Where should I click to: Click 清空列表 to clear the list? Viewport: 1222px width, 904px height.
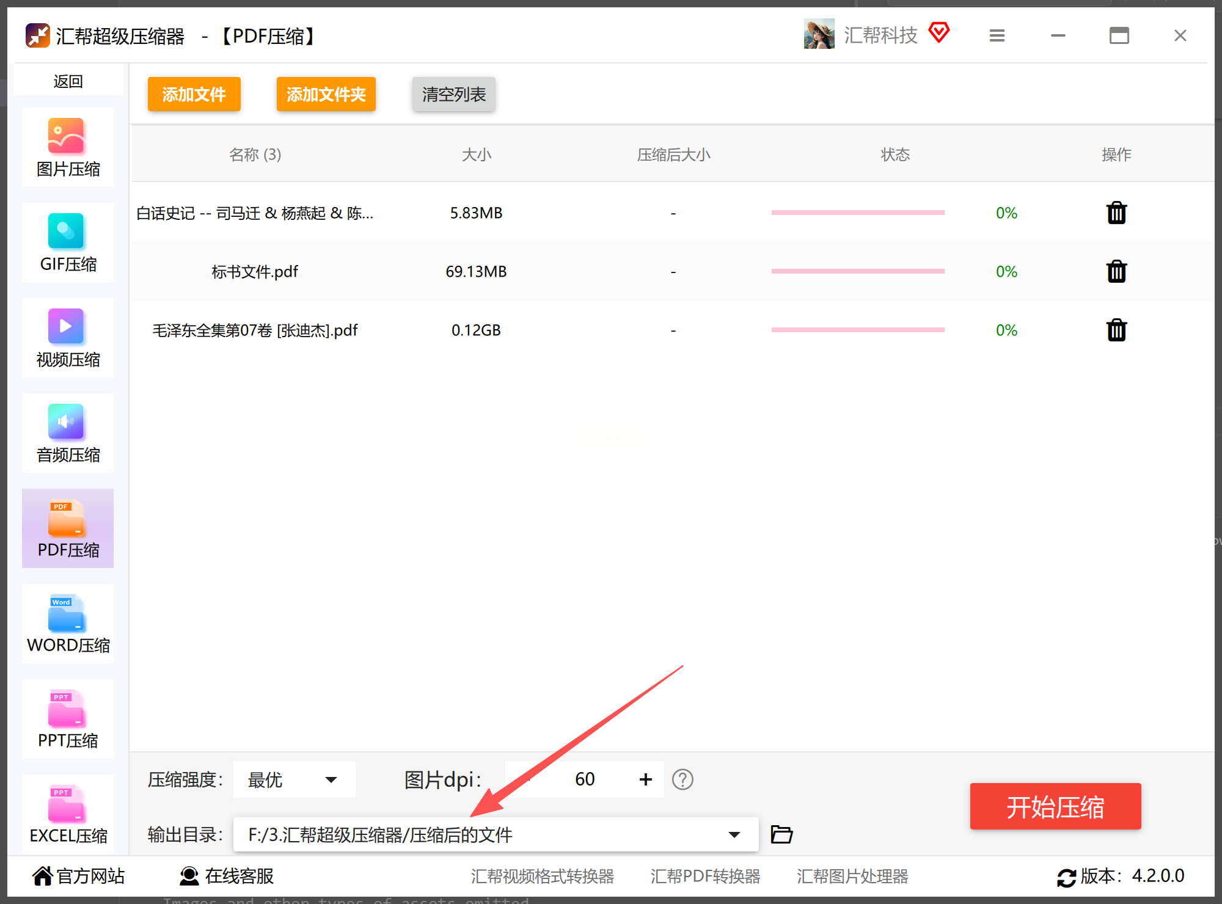coord(453,94)
